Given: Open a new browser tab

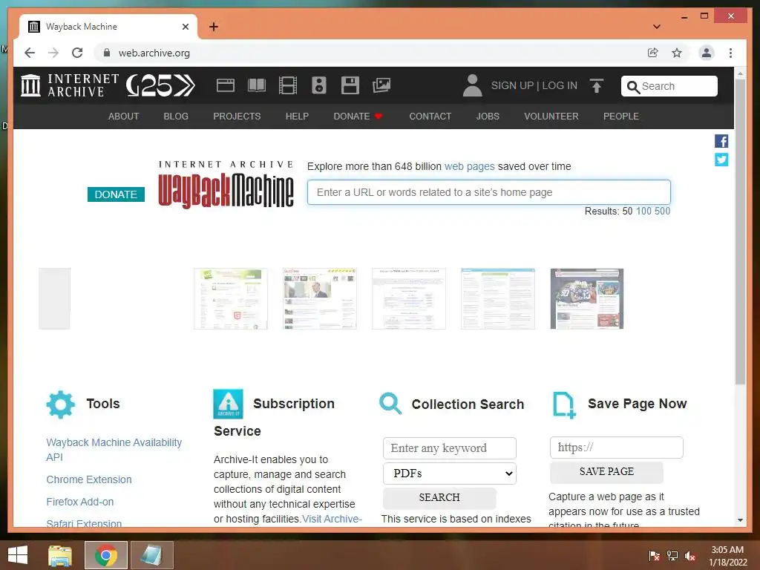Looking at the screenshot, I should 214,27.
